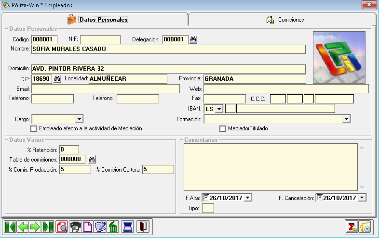This screenshot has height=238, width=379.
Task: Click the Provincia field GRANADA
Action: click(255, 79)
